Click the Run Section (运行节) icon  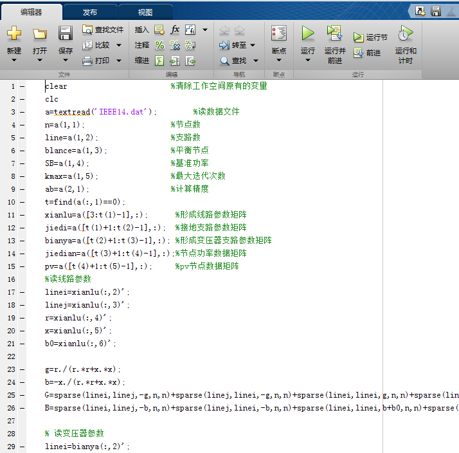click(359, 37)
